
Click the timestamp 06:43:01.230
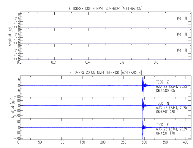168,112
